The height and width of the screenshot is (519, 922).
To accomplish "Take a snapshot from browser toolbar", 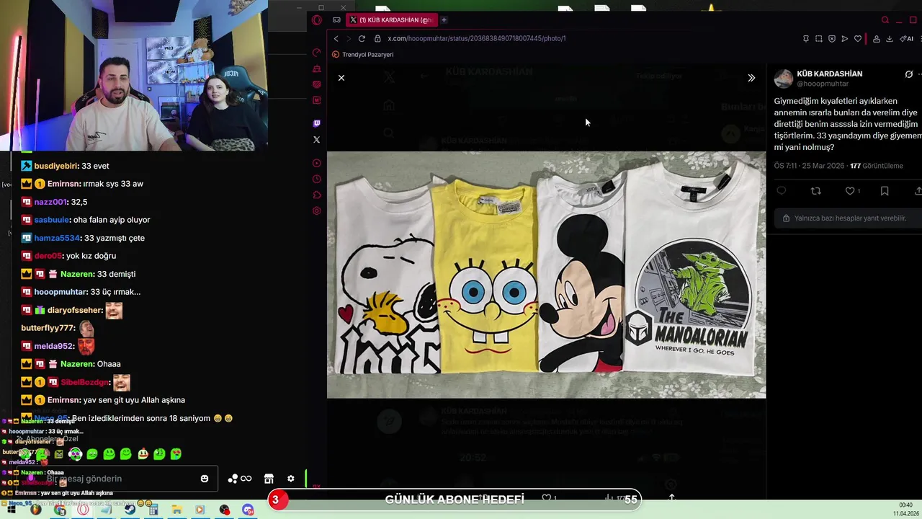I will pos(819,39).
